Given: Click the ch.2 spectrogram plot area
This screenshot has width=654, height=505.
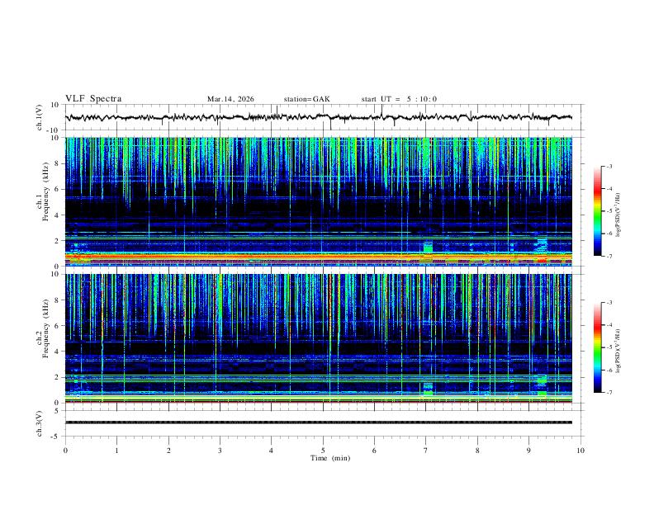Looking at the screenshot, I should coord(319,338).
